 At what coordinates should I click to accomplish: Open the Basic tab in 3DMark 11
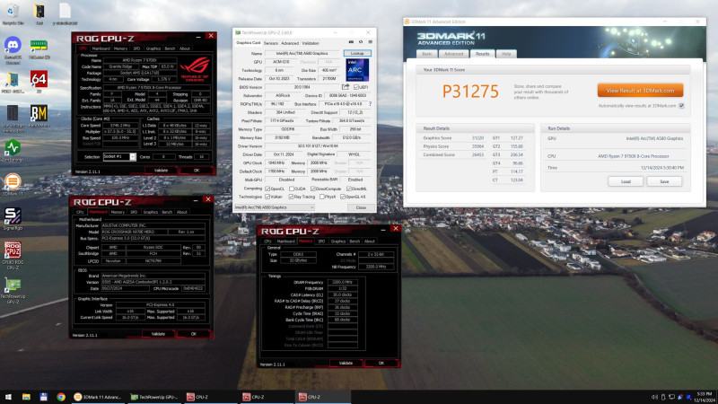point(427,54)
